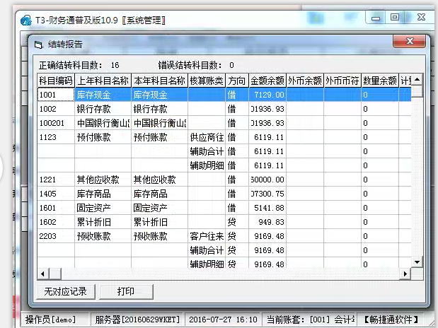Click the 其他应收款 cell under 上年科目名称
This screenshot has width=438, height=328.
click(103, 180)
